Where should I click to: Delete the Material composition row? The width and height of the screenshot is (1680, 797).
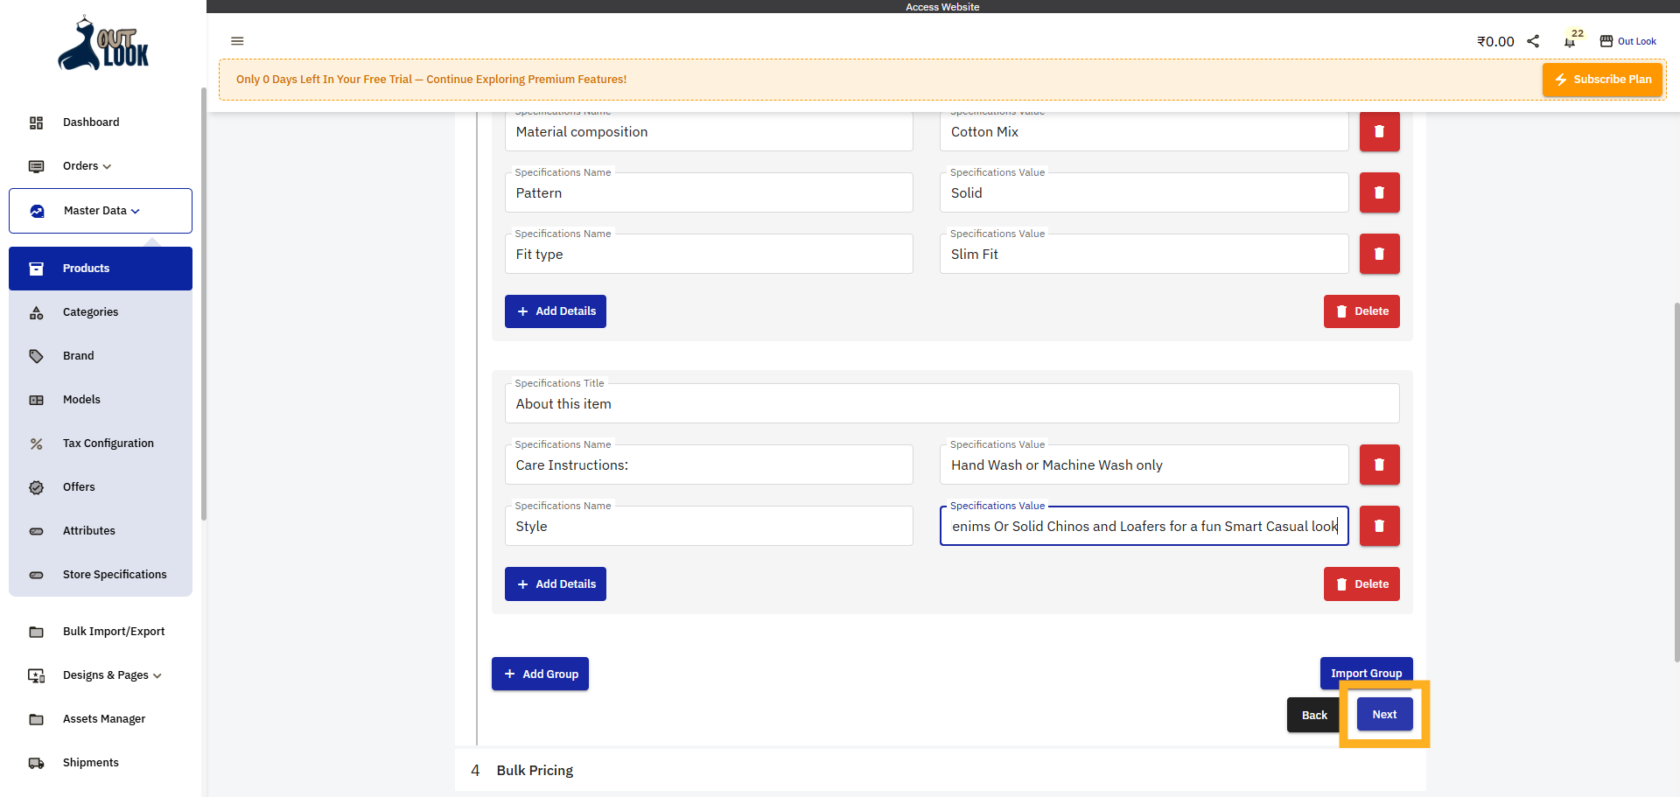pos(1379,131)
